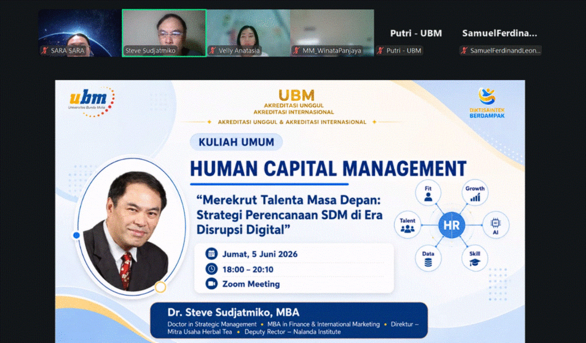The width and height of the screenshot is (586, 343).
Task: Click the muted mic icon beside MM_WinataPanjaya
Action: click(296, 50)
